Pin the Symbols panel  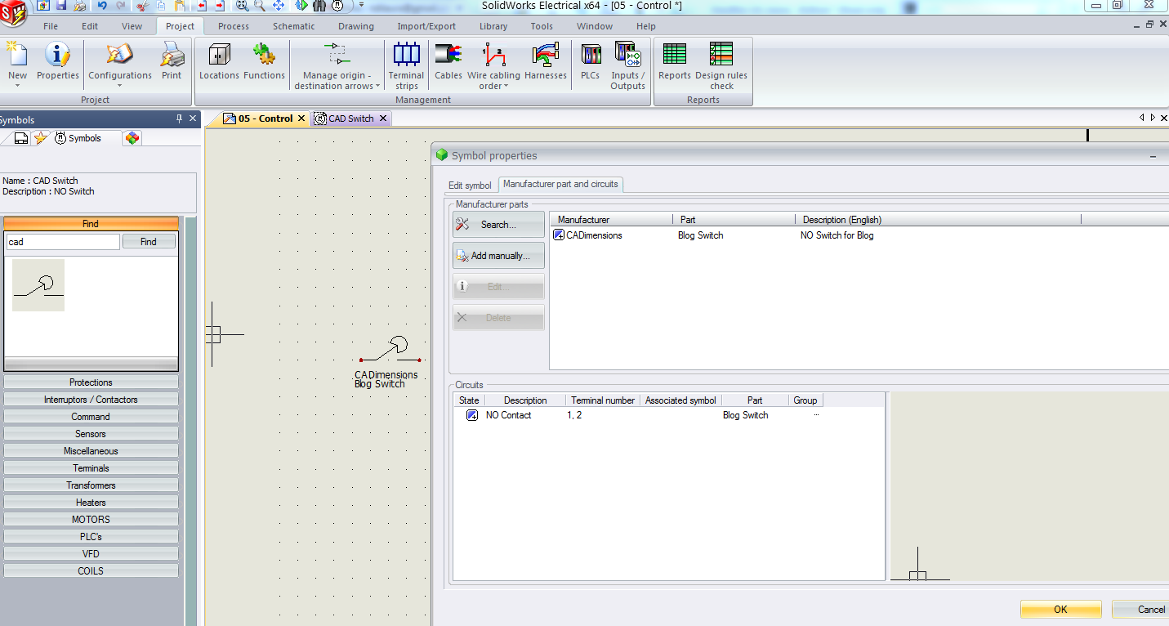click(180, 119)
